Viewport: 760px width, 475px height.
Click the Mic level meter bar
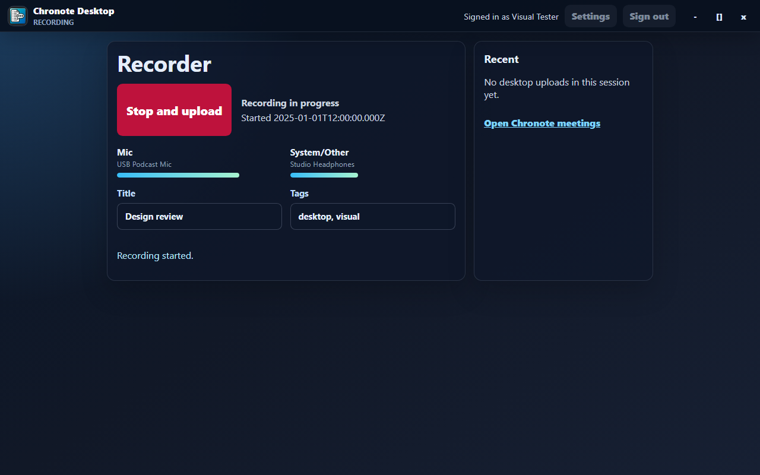[178, 175]
